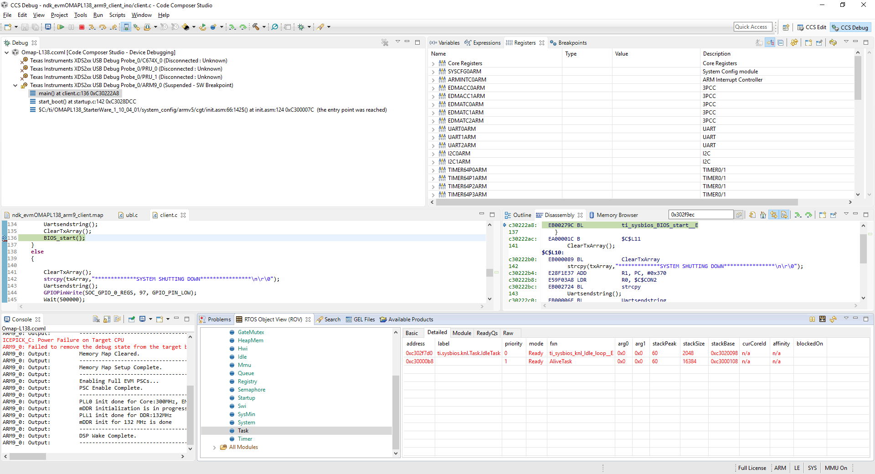875x474 pixels.
Task: Click the Build hammer icon
Action: 256,27
